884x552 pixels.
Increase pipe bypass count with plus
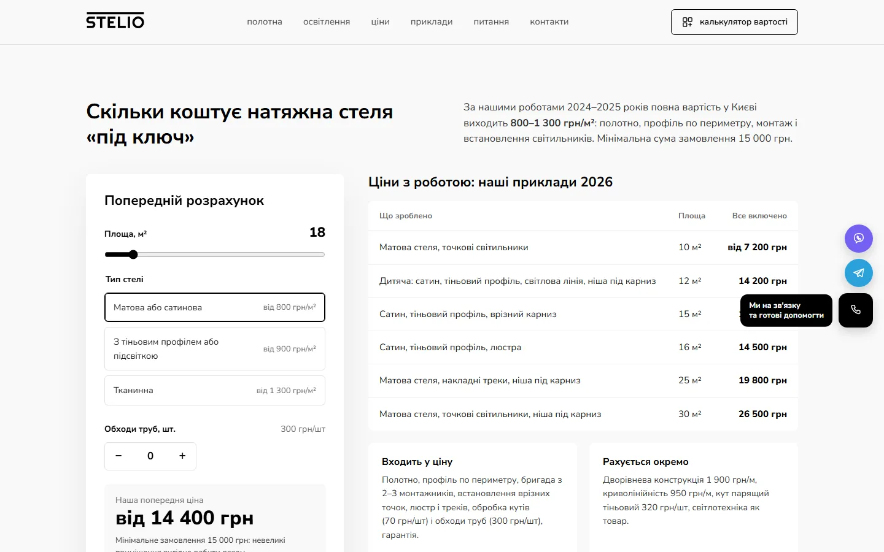[x=182, y=456]
